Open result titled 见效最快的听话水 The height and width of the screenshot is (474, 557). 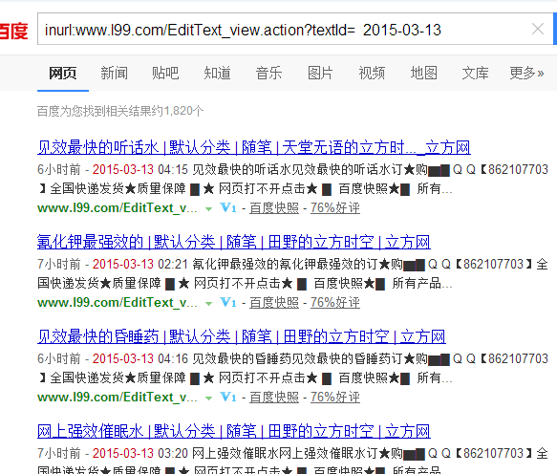(254, 147)
